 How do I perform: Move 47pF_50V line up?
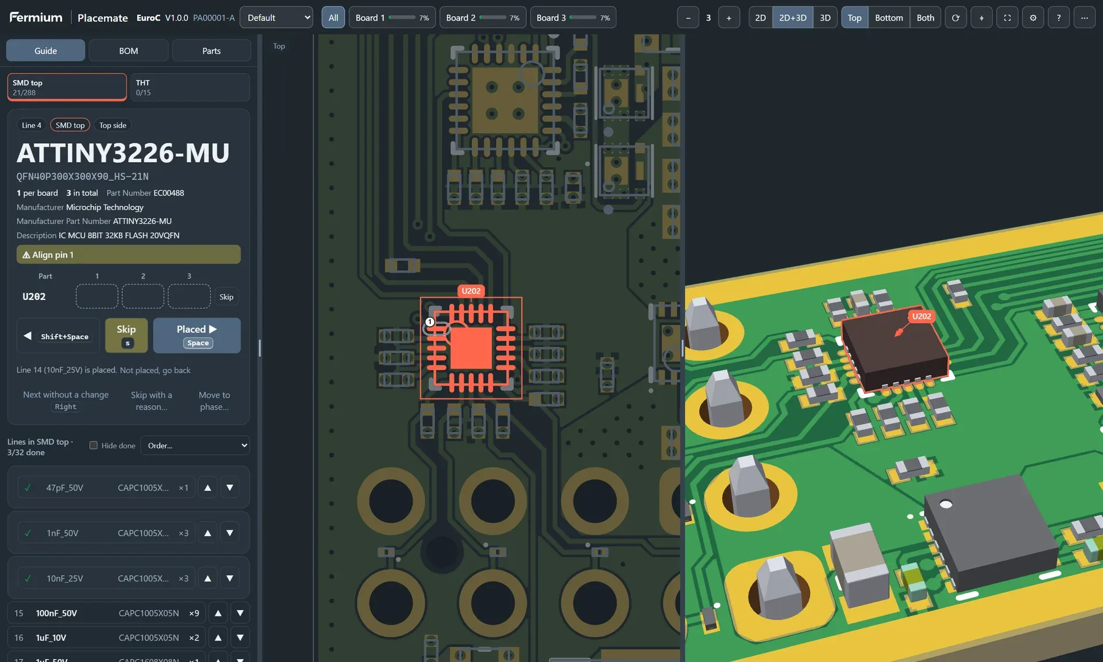[208, 487]
